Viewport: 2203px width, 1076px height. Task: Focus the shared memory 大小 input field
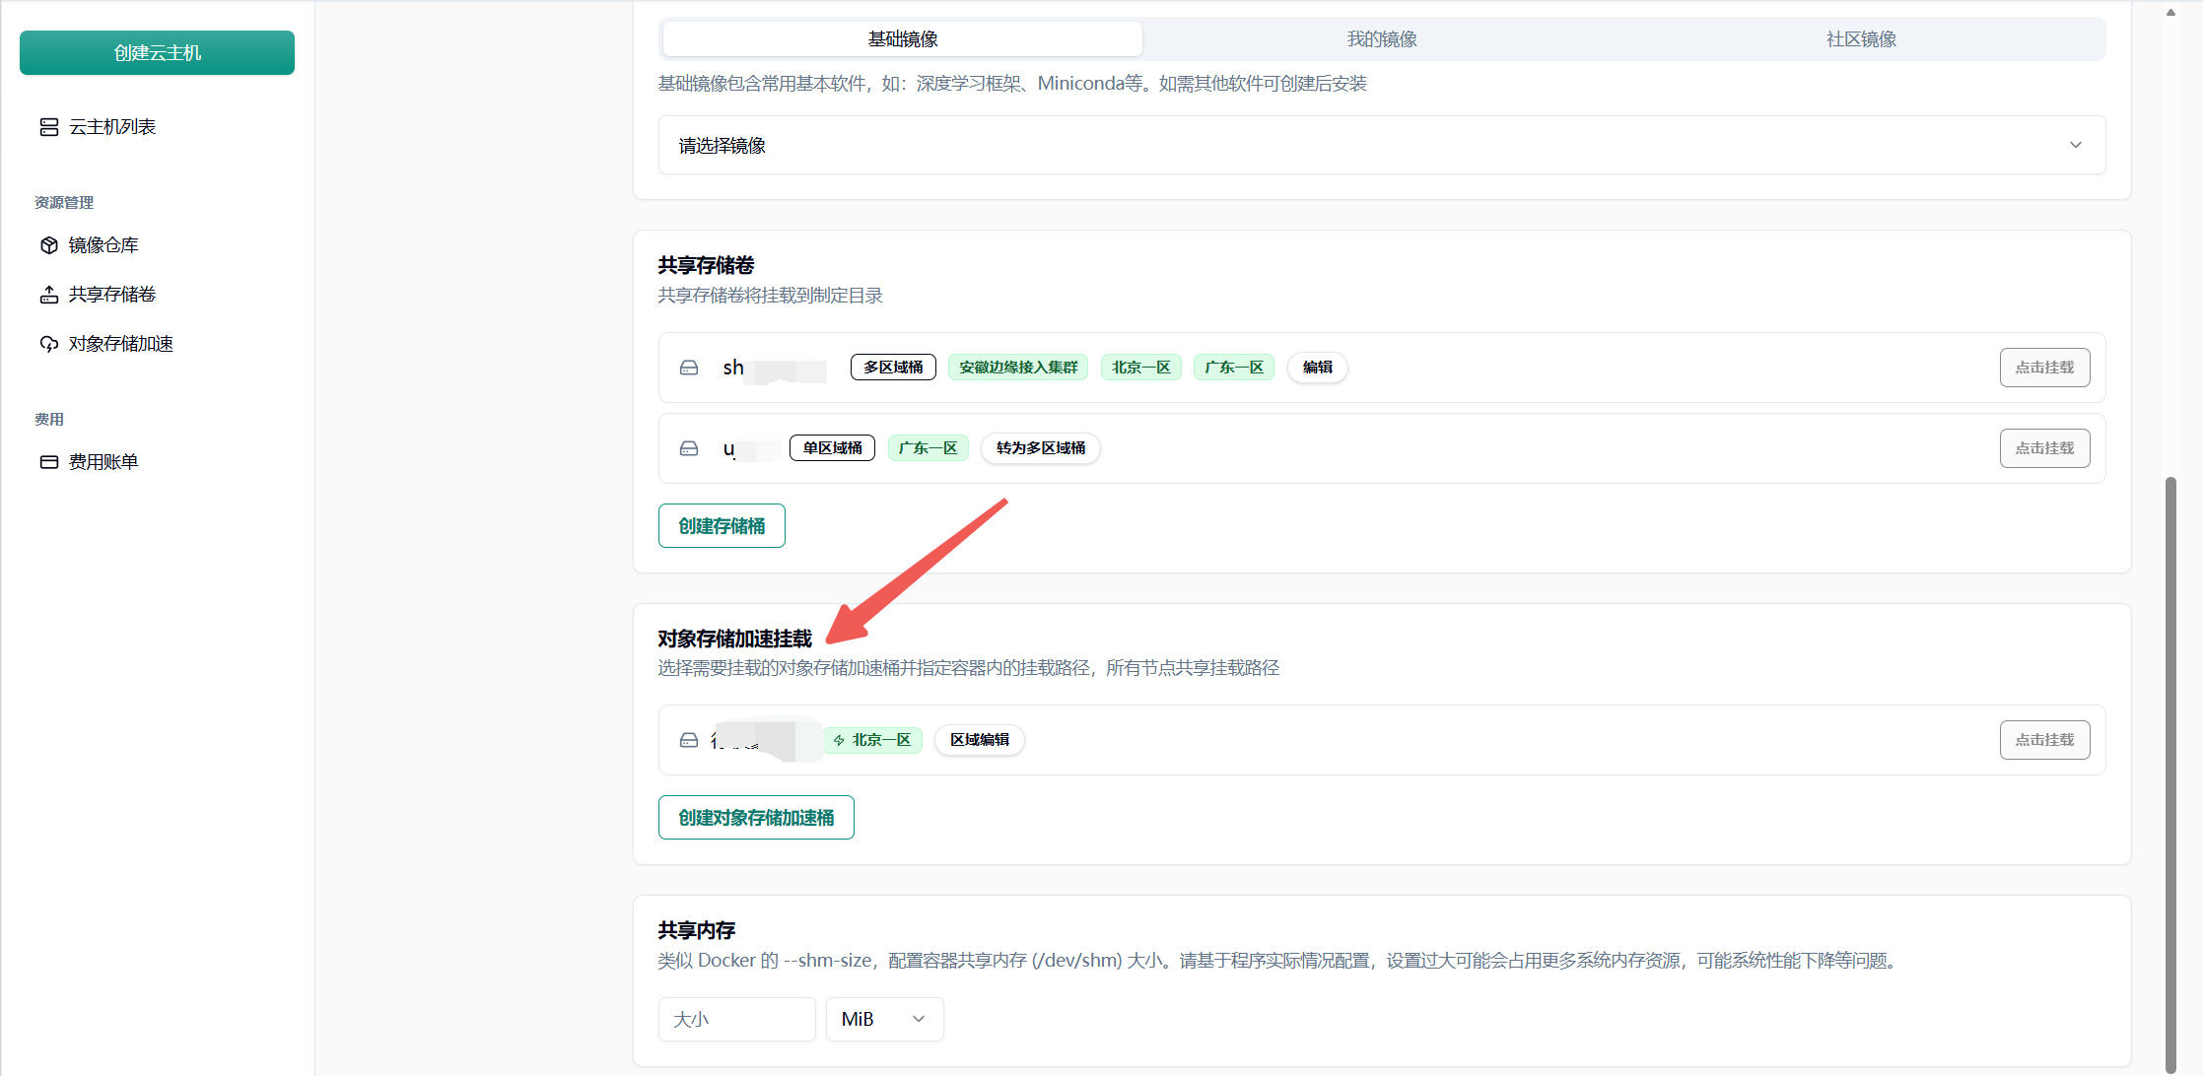[736, 1019]
